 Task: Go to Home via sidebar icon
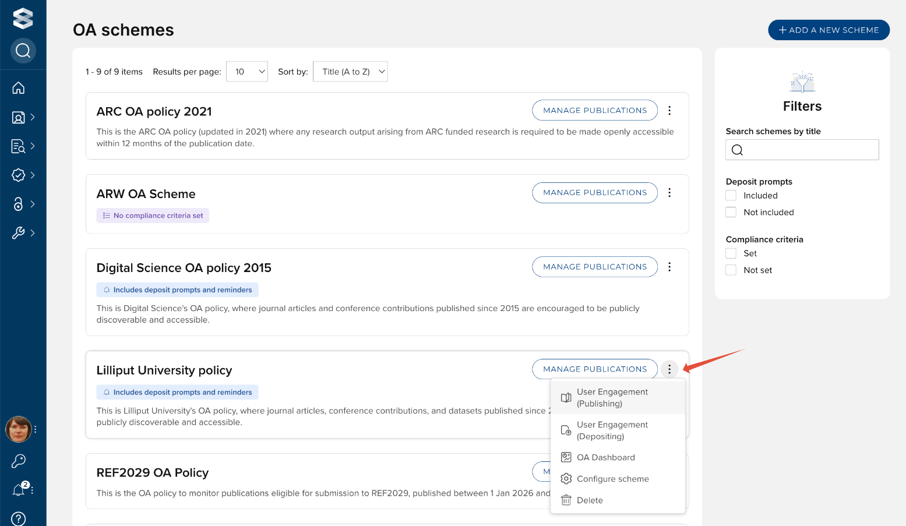19,88
